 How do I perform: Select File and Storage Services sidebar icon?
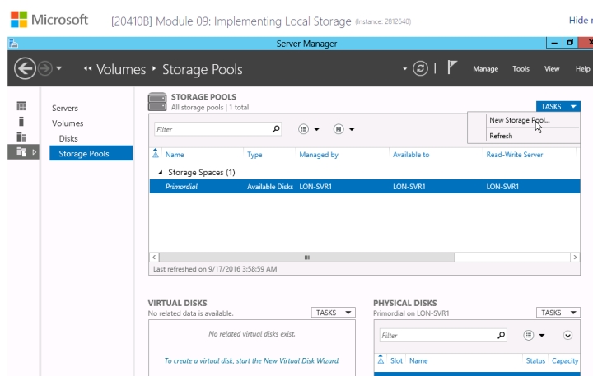[x=22, y=152]
